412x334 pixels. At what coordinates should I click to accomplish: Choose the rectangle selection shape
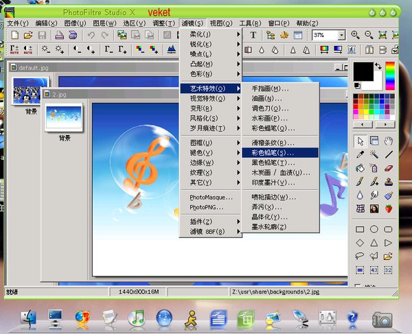tap(360, 229)
